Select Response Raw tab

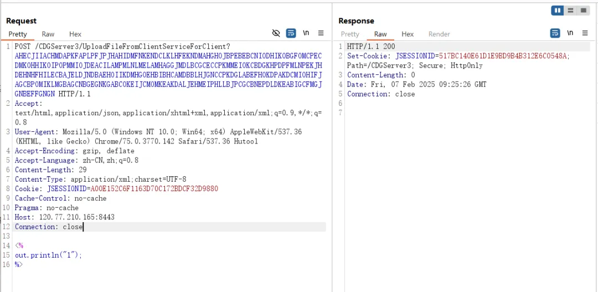(x=380, y=34)
